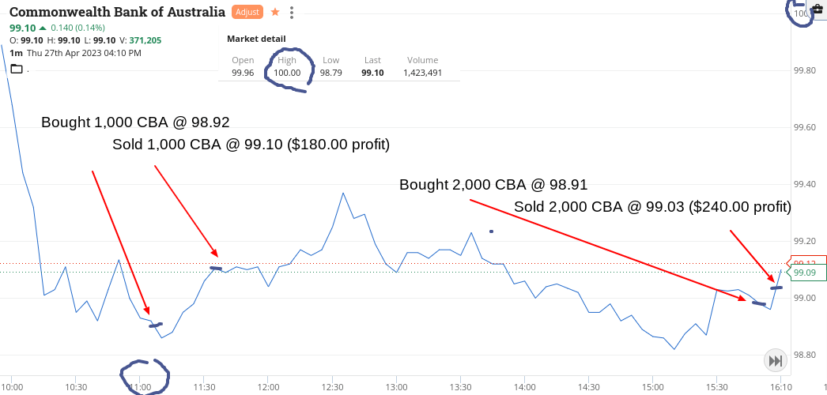Click the Volume 1,423,491 figure
Image resolution: width=827 pixels, height=395 pixels.
[x=422, y=73]
